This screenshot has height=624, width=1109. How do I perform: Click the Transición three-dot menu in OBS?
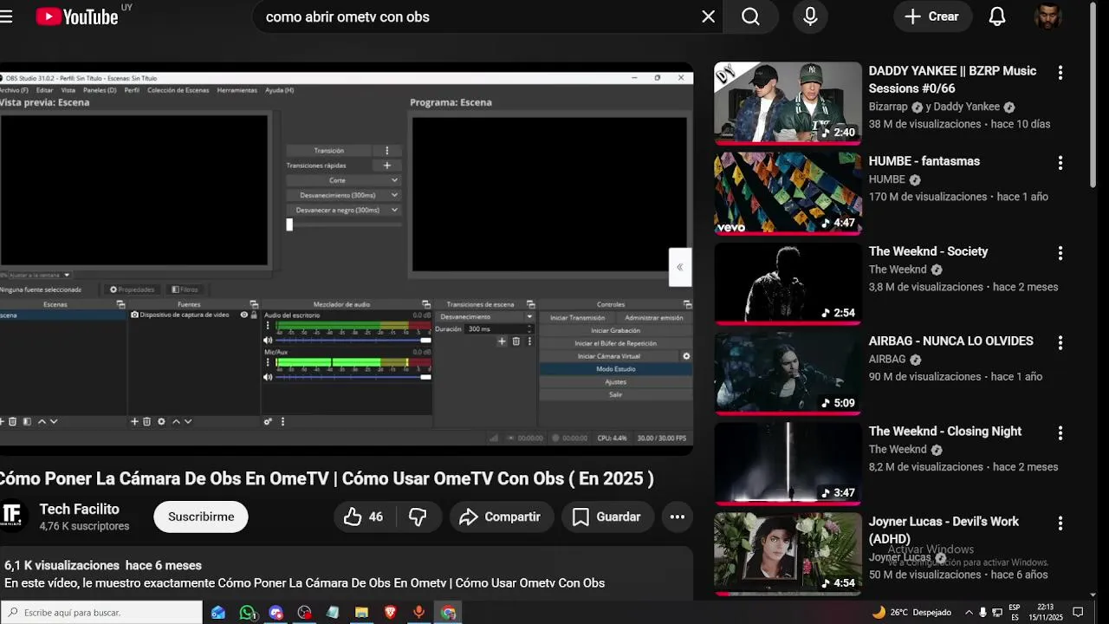point(386,151)
